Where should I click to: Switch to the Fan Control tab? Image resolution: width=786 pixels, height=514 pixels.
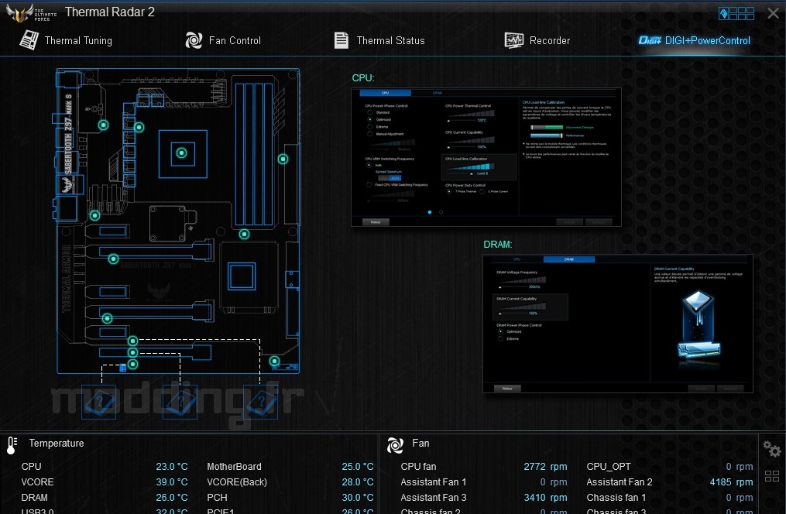coord(223,40)
